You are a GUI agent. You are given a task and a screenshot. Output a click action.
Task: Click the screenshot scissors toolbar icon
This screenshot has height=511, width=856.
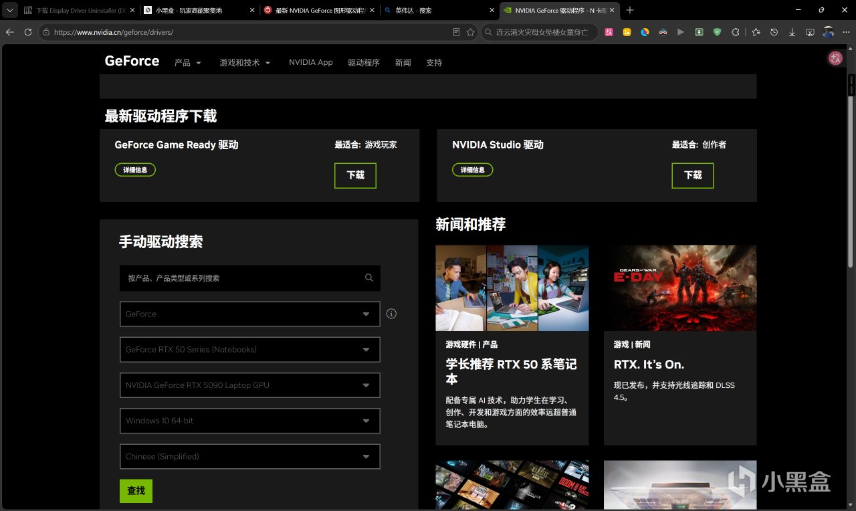(810, 32)
